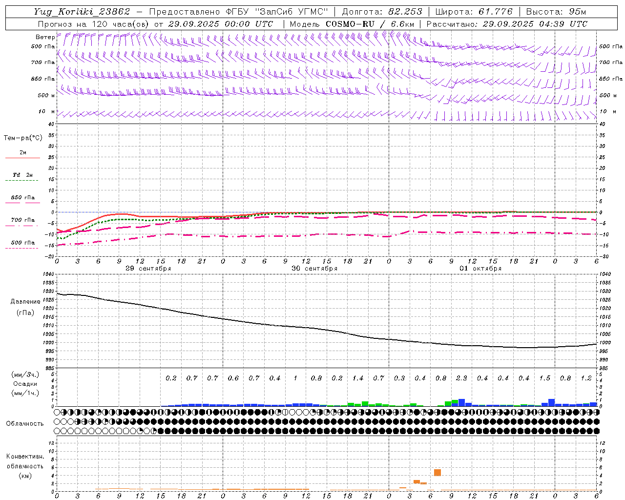
Task: Click the 500 гПа temperature legend entry
Action: point(22,243)
